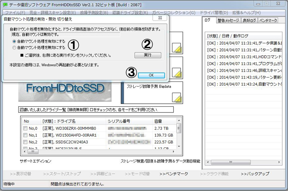
Task: Click the 139.73 GB capacity cell
Action: click(x=164, y=135)
